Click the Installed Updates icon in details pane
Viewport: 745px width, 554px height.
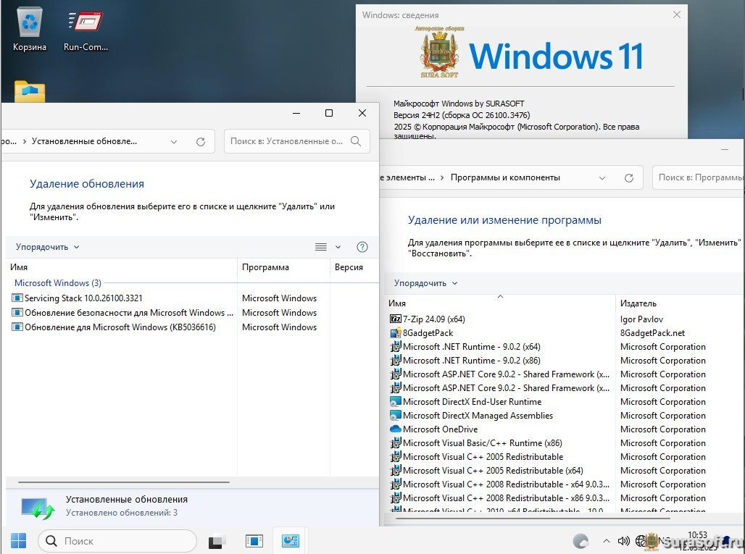coord(38,507)
